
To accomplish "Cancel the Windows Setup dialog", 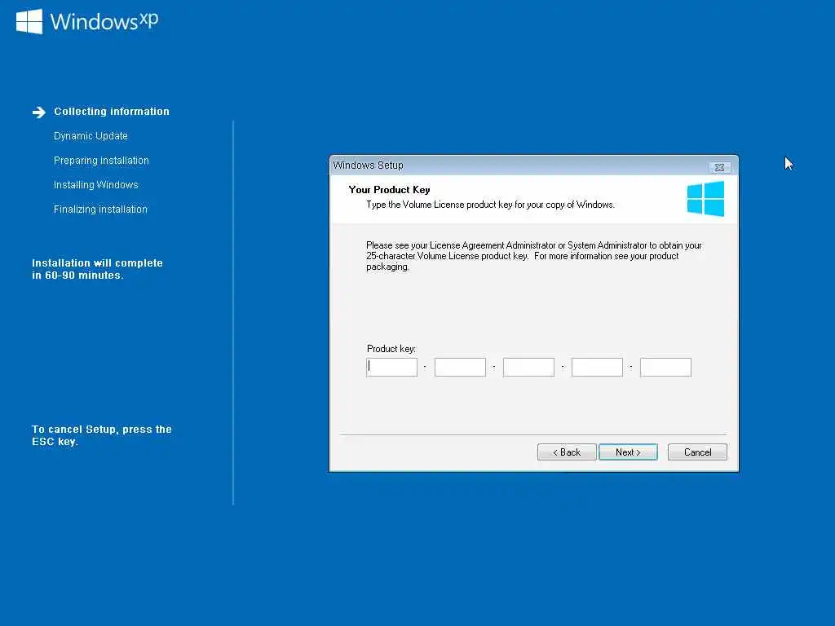I will click(697, 452).
